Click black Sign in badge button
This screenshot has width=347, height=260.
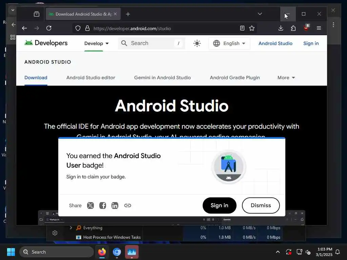click(x=220, y=205)
